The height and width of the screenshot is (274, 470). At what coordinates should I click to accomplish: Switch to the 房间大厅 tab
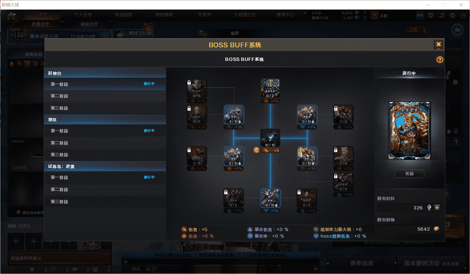click(x=89, y=24)
